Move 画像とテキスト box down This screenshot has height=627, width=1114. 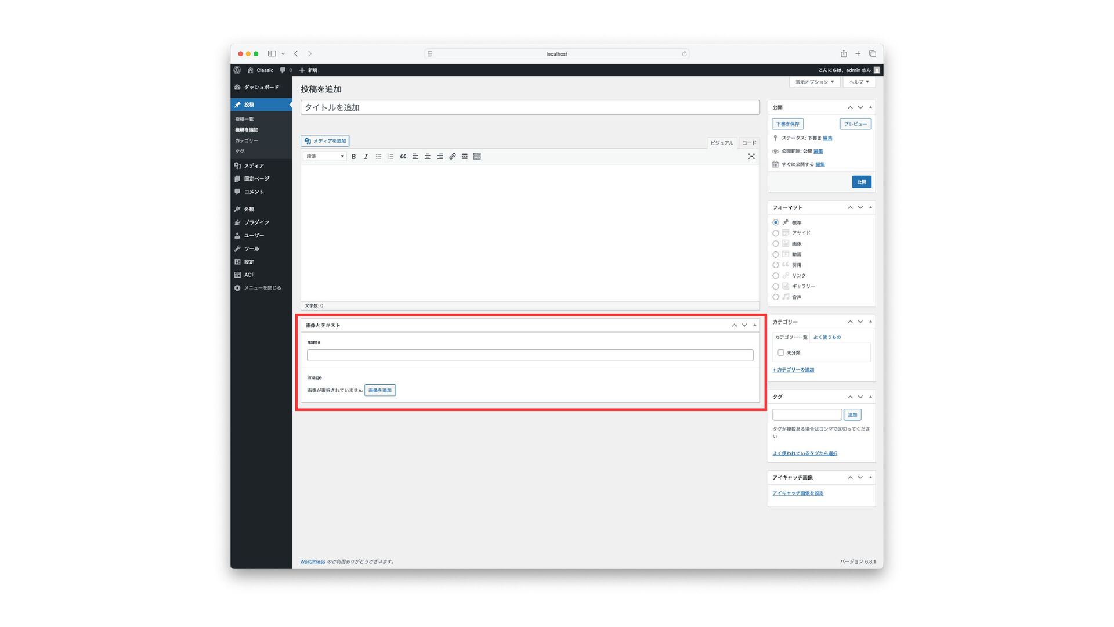point(744,325)
